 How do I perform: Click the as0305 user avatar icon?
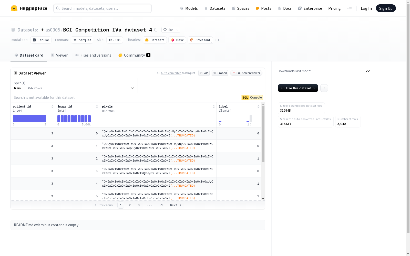[43, 30]
